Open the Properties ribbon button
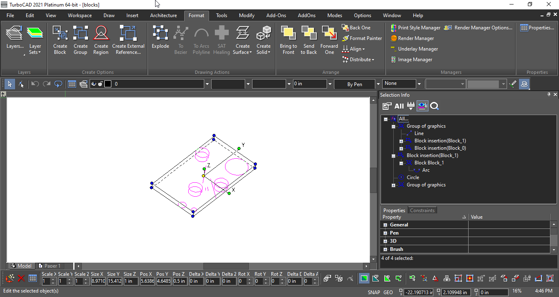The image size is (559, 297). 537,28
